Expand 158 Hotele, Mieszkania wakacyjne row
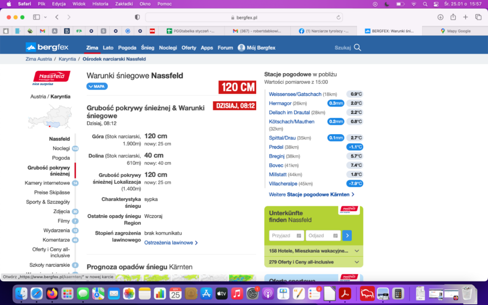The height and width of the screenshot is (305, 488). tap(313, 251)
